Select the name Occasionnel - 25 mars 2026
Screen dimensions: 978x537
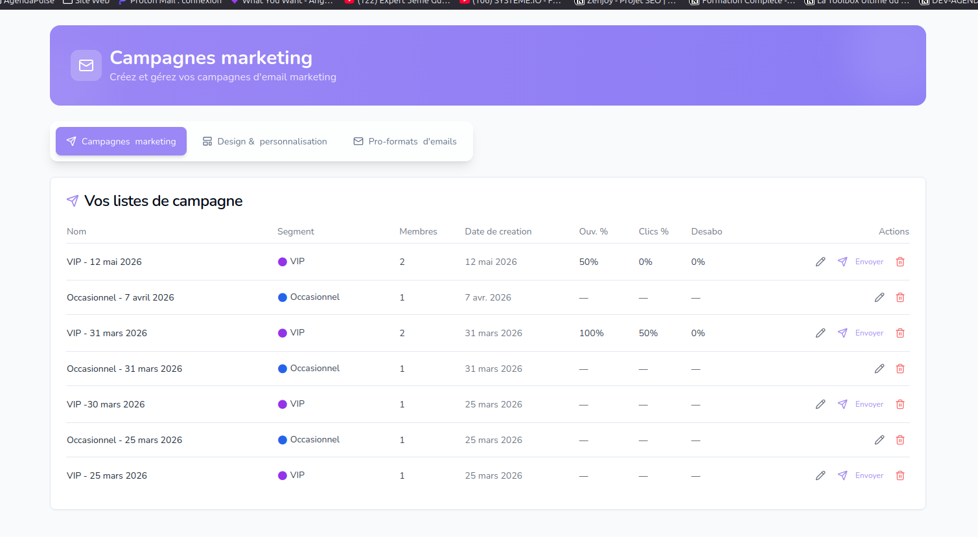[124, 440]
